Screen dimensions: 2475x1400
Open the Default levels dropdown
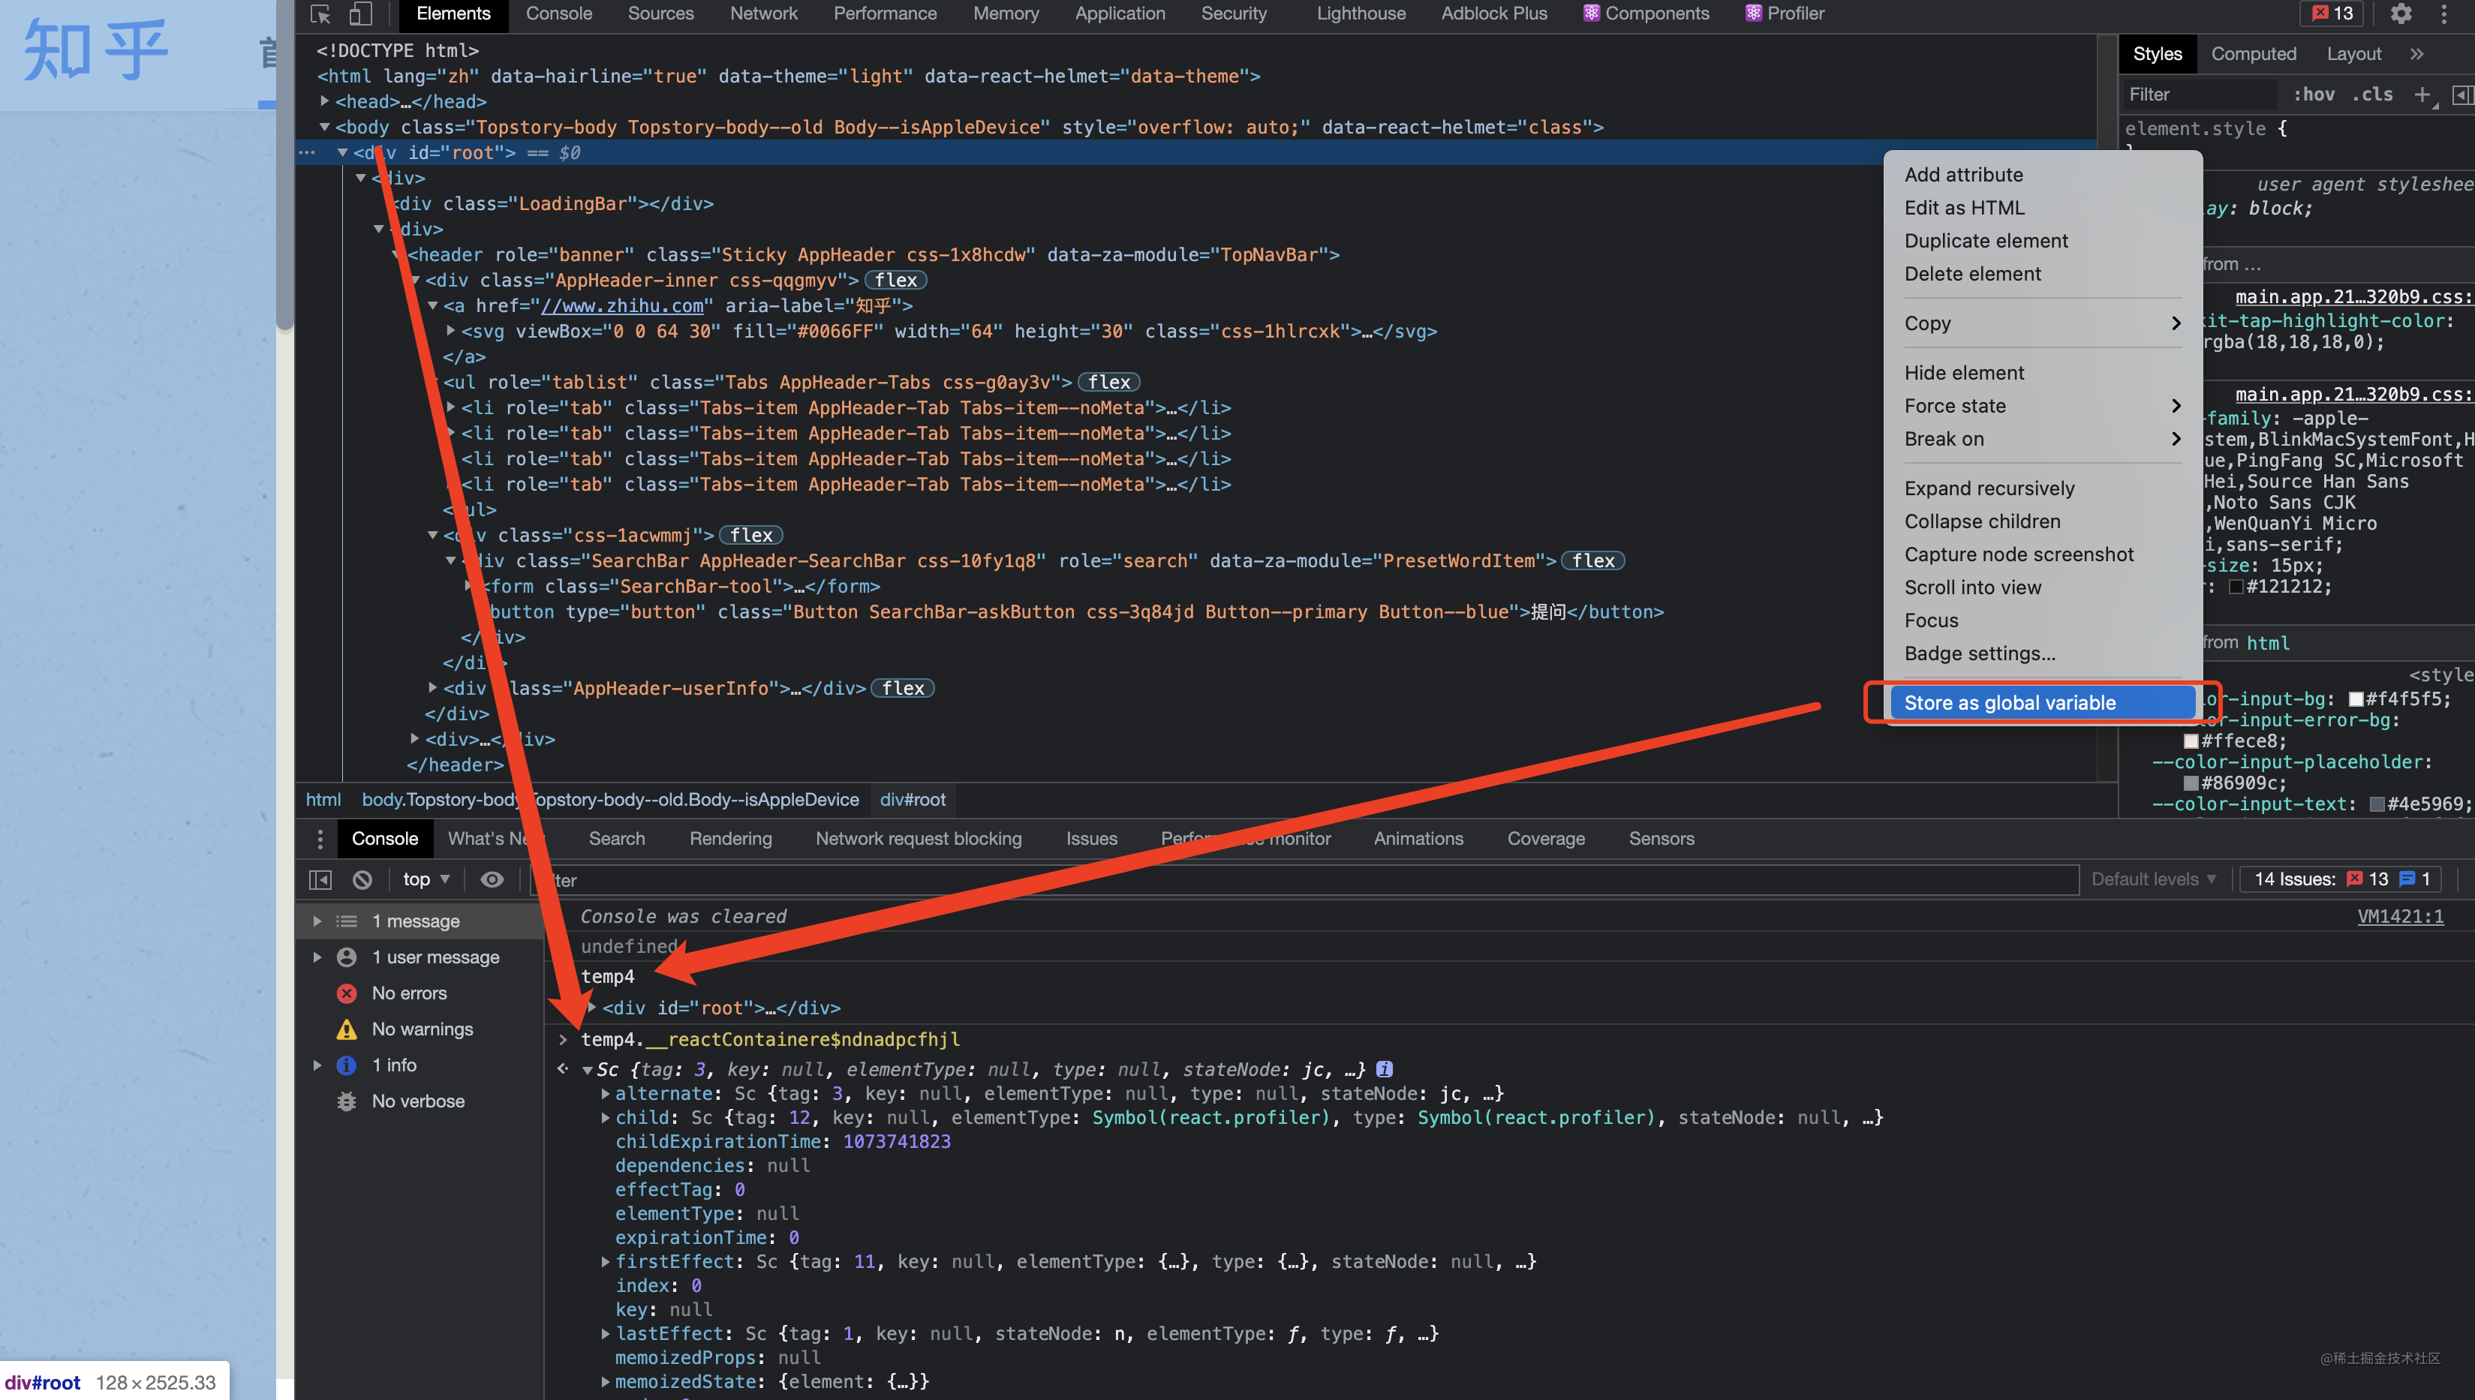pos(2153,879)
